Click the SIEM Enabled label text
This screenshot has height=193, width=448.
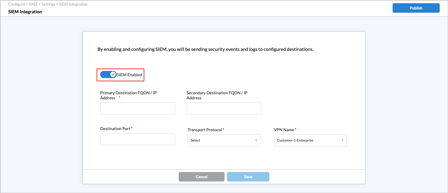(129, 75)
